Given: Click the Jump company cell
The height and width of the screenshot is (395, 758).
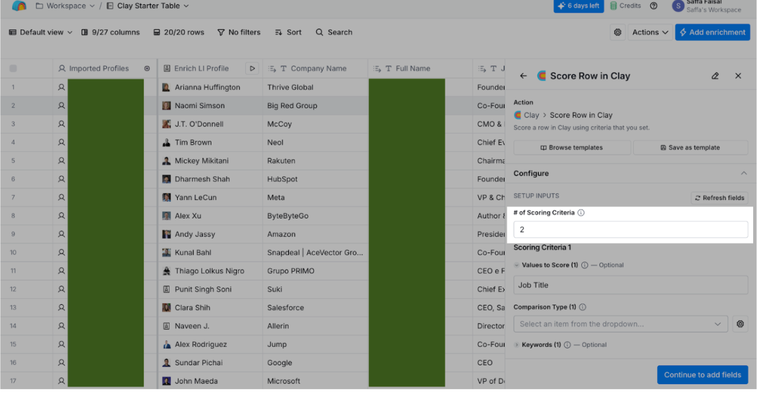Looking at the screenshot, I should click(x=315, y=344).
